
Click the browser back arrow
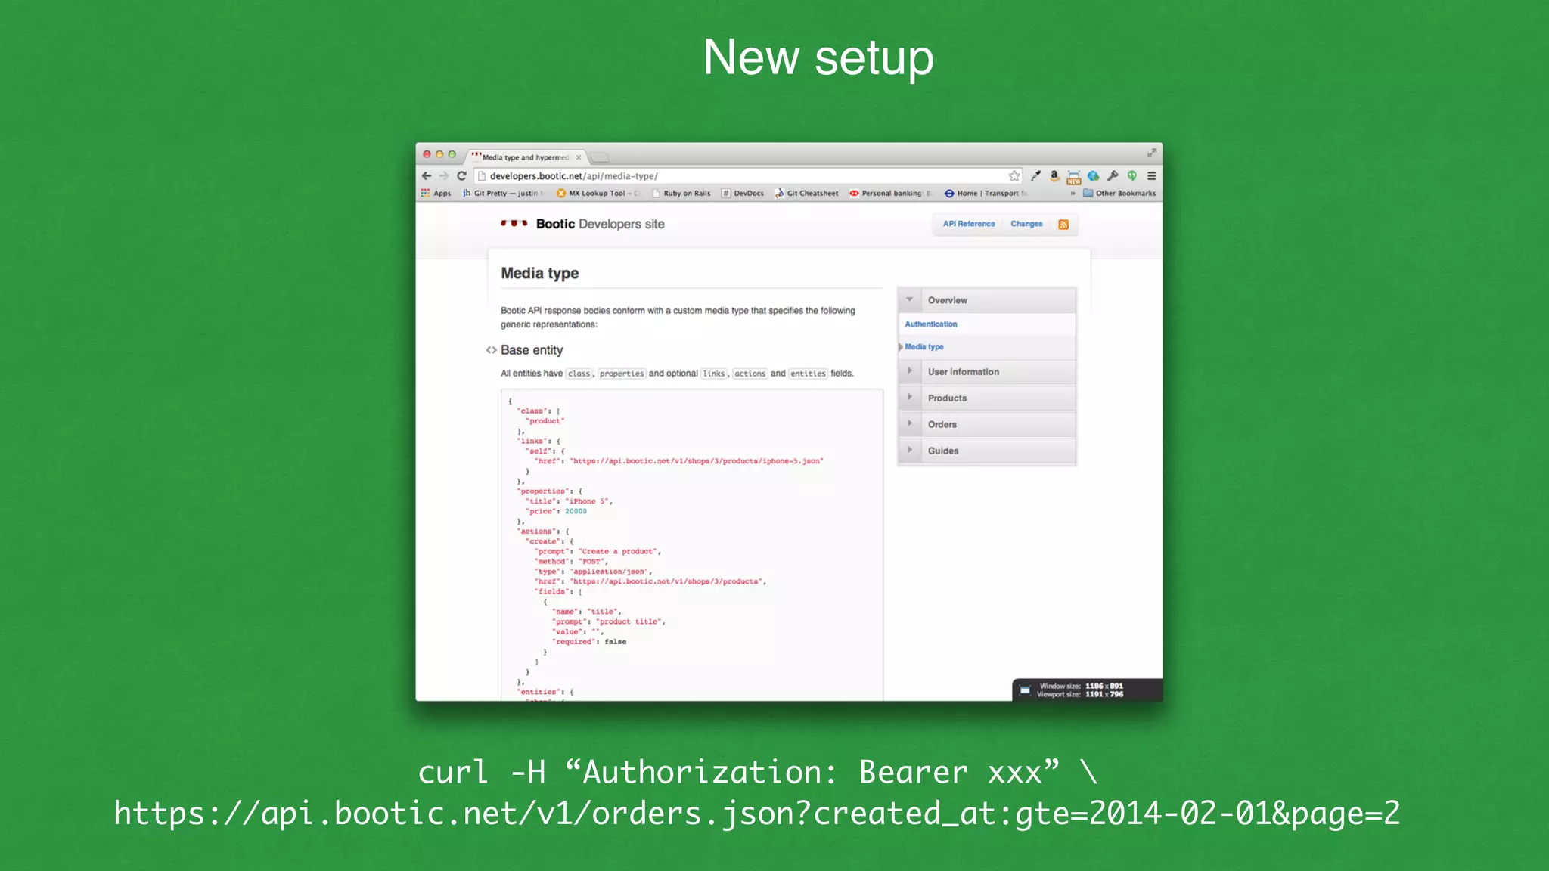[427, 175]
